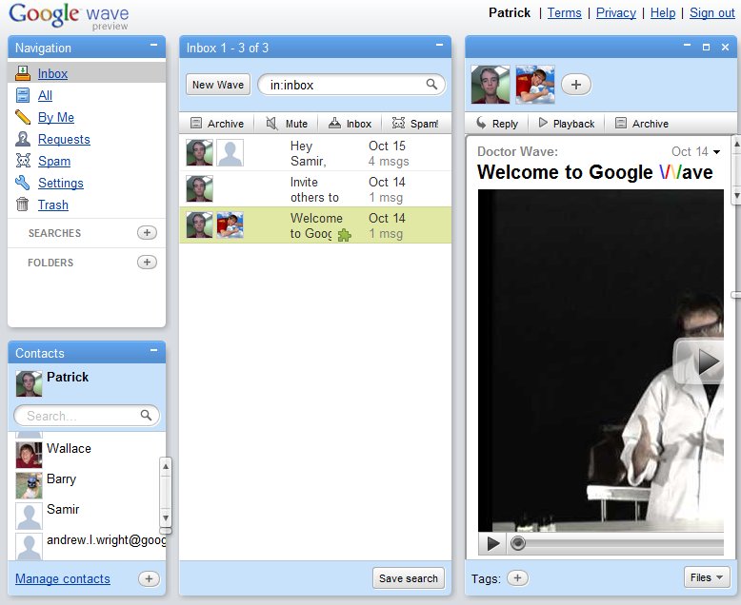741x605 pixels.
Task: Open the Trash link
Action: click(53, 205)
